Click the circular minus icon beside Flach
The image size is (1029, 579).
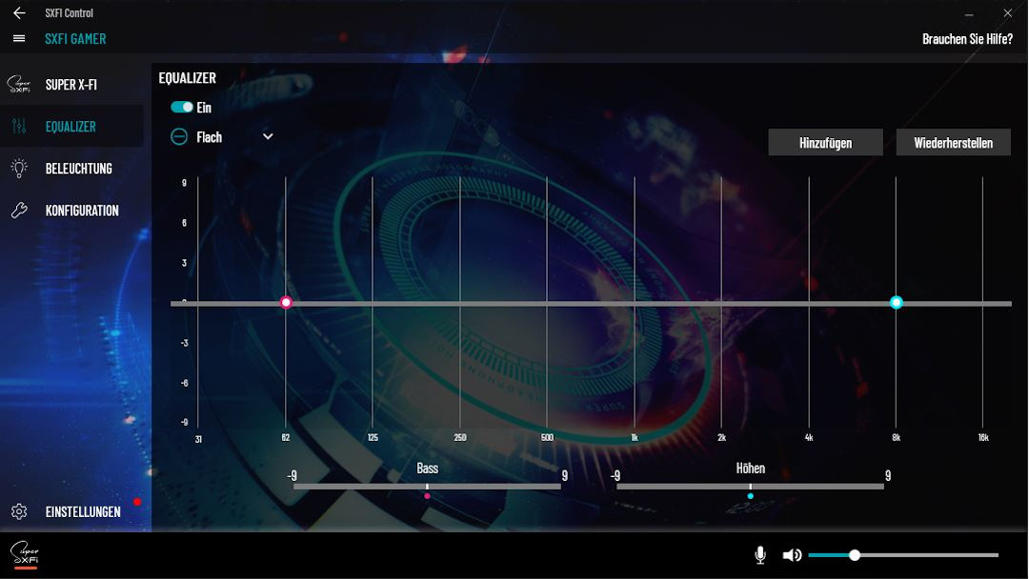(x=179, y=137)
